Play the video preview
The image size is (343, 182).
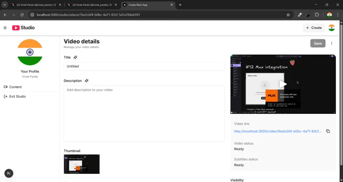coord(283,84)
